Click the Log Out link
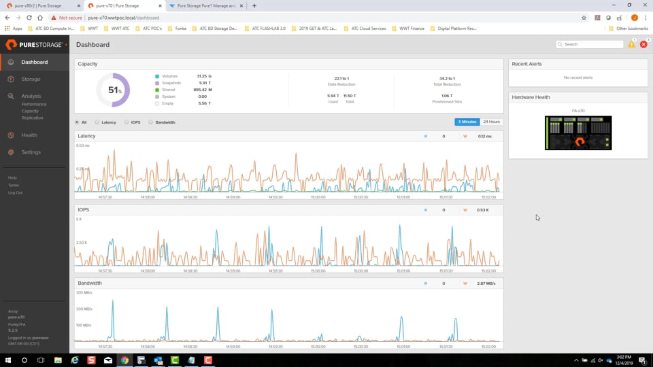The height and width of the screenshot is (367, 653). pyautogui.click(x=16, y=192)
